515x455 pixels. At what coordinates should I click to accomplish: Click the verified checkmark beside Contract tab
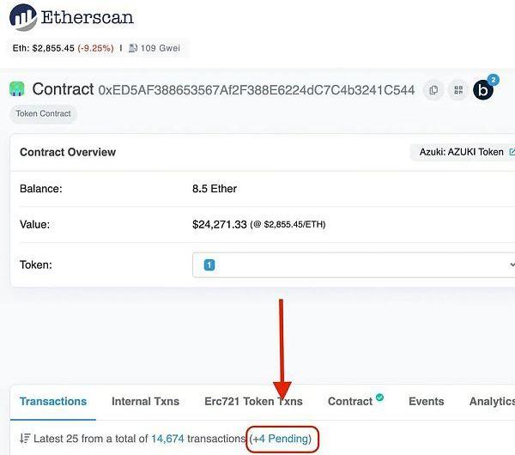(379, 397)
